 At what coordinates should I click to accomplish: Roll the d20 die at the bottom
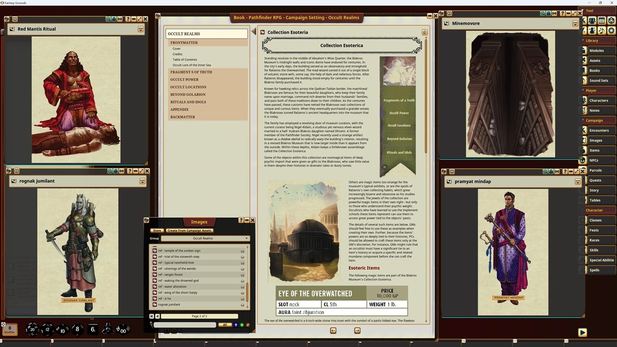coord(32,330)
